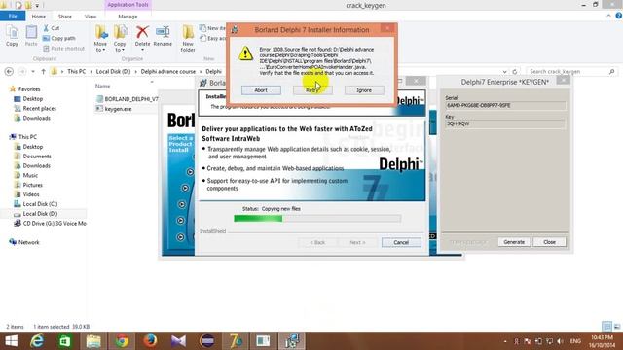Open the Visual Studio taskbar icon

tap(178, 341)
